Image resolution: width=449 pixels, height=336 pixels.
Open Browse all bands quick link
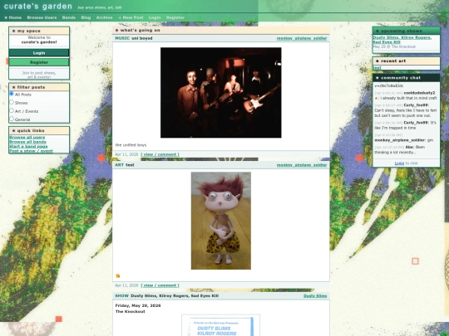[x=27, y=142]
